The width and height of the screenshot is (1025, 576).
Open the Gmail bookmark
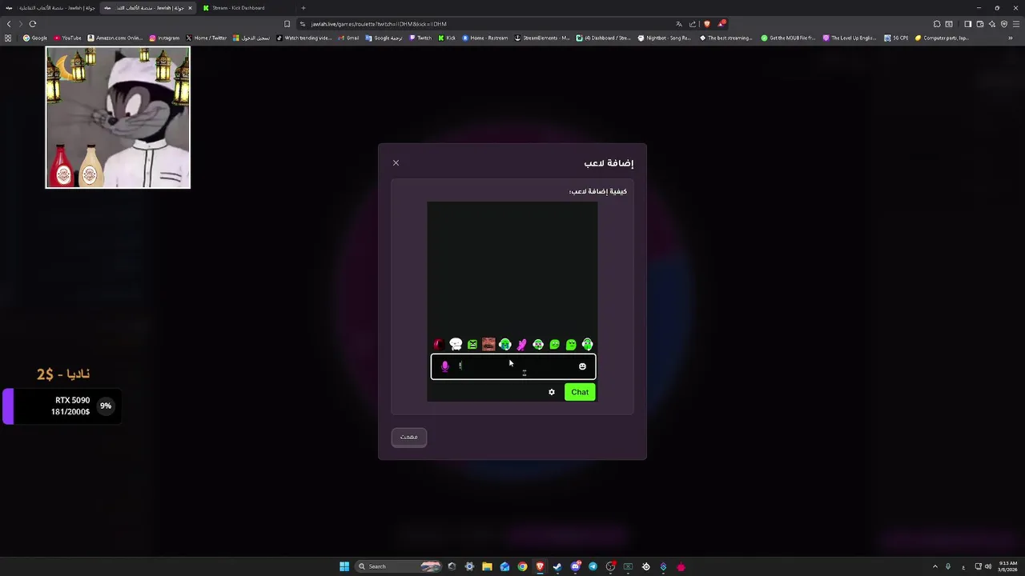click(x=348, y=38)
